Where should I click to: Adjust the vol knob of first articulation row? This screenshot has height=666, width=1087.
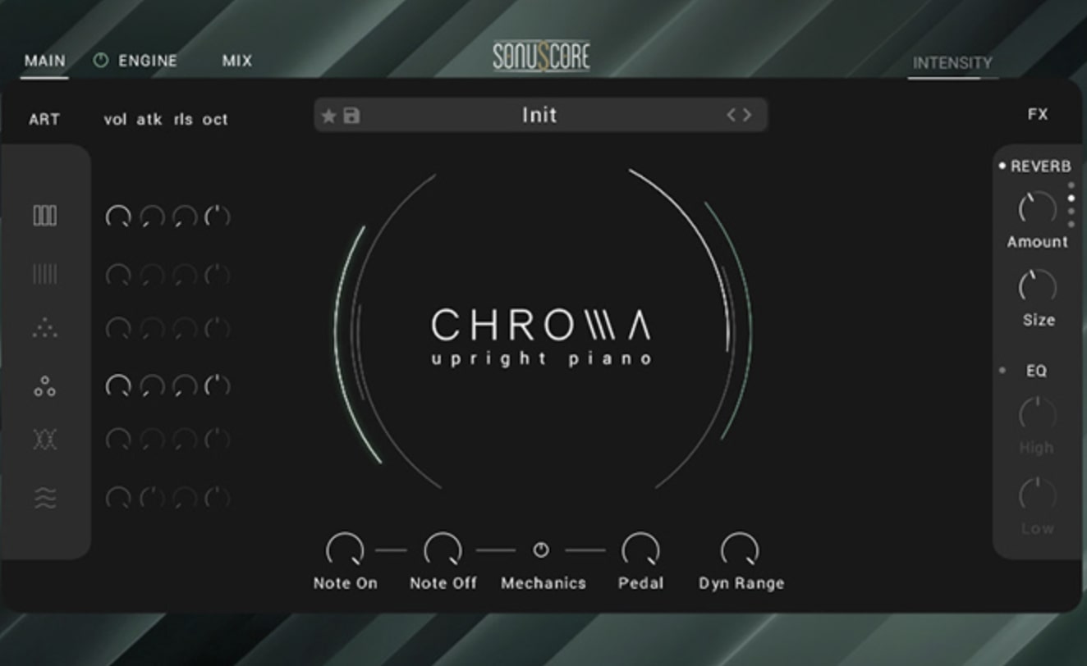118,217
